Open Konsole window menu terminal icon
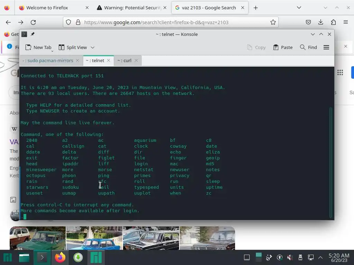Screen dimensions: 354x265 24,34
